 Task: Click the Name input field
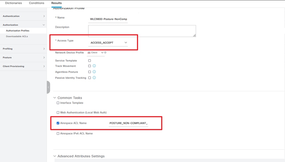108,19
